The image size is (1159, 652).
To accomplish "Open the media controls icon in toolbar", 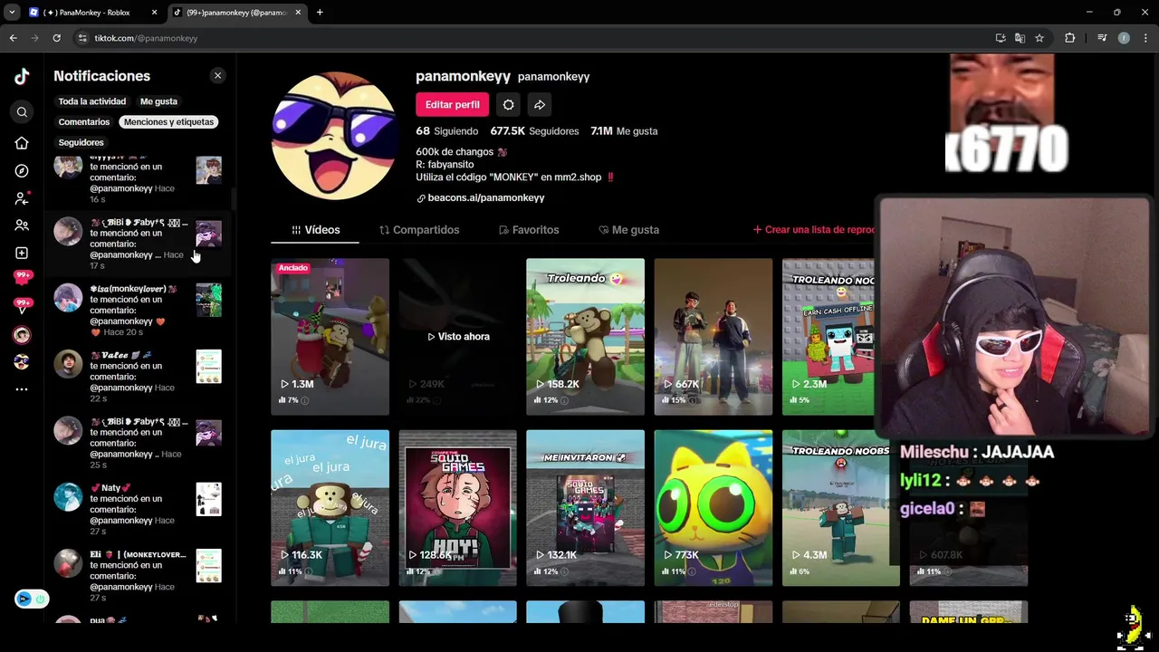I will (x=1102, y=38).
